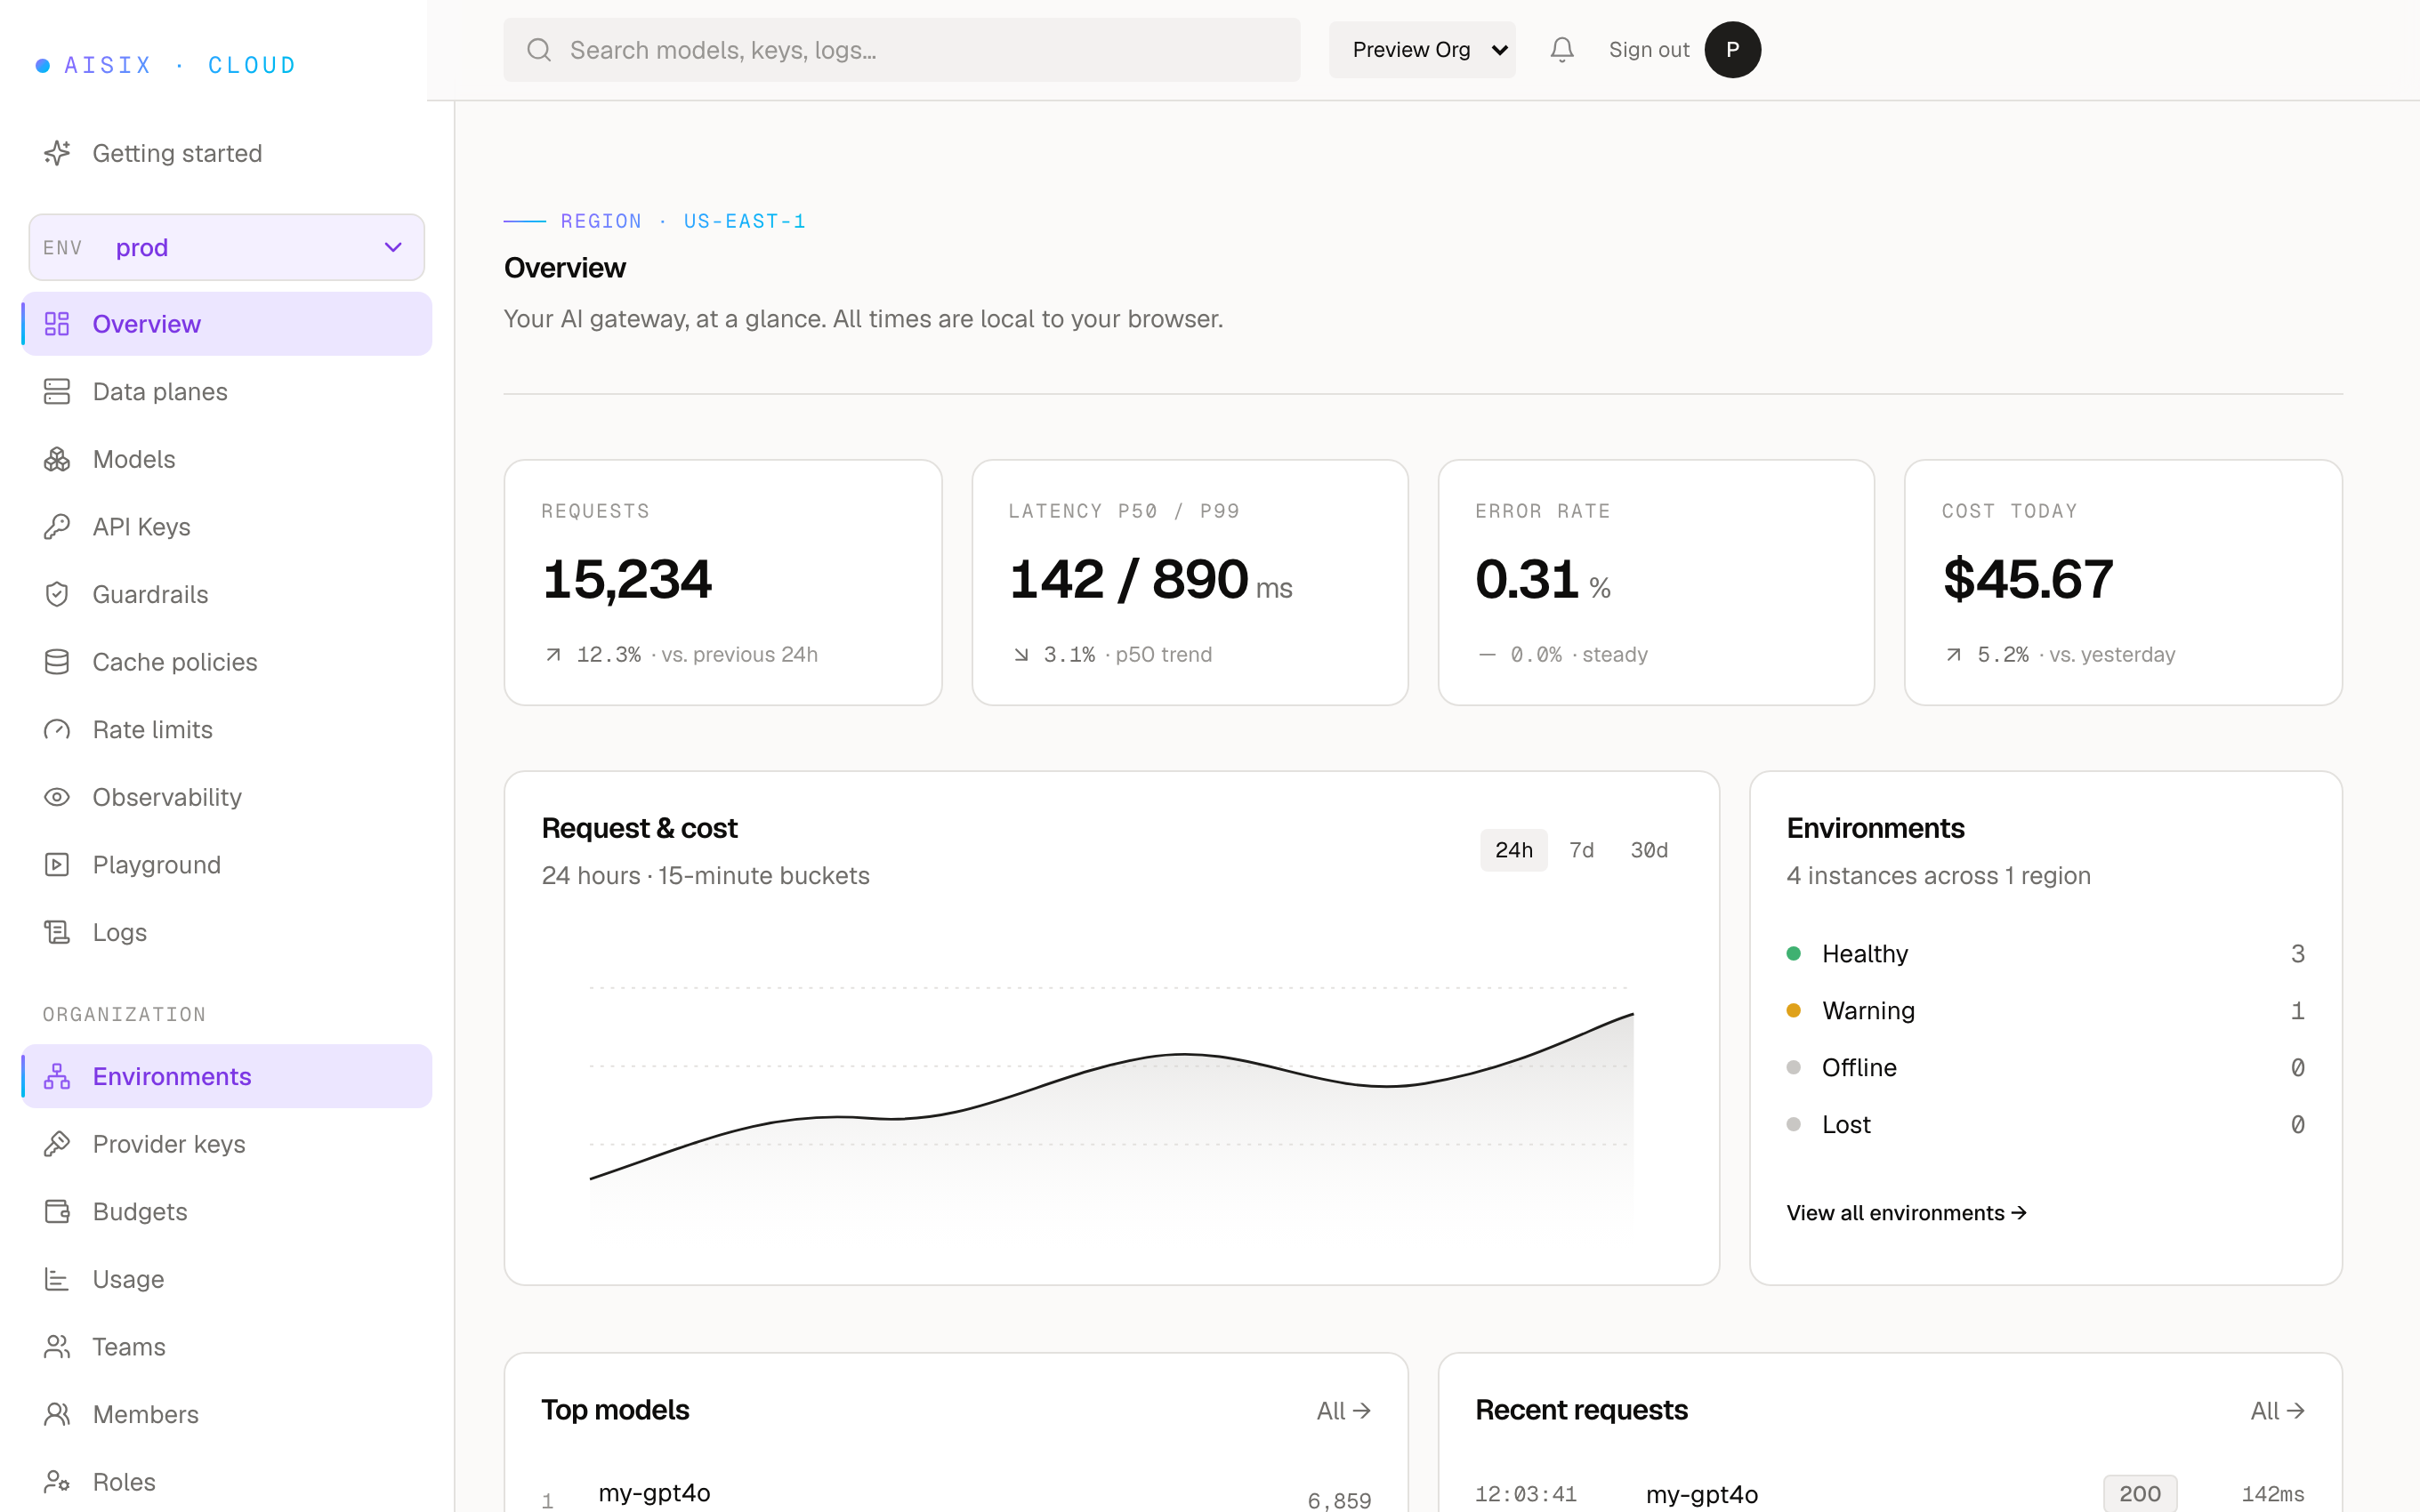Open the P user avatar

click(x=1733, y=49)
